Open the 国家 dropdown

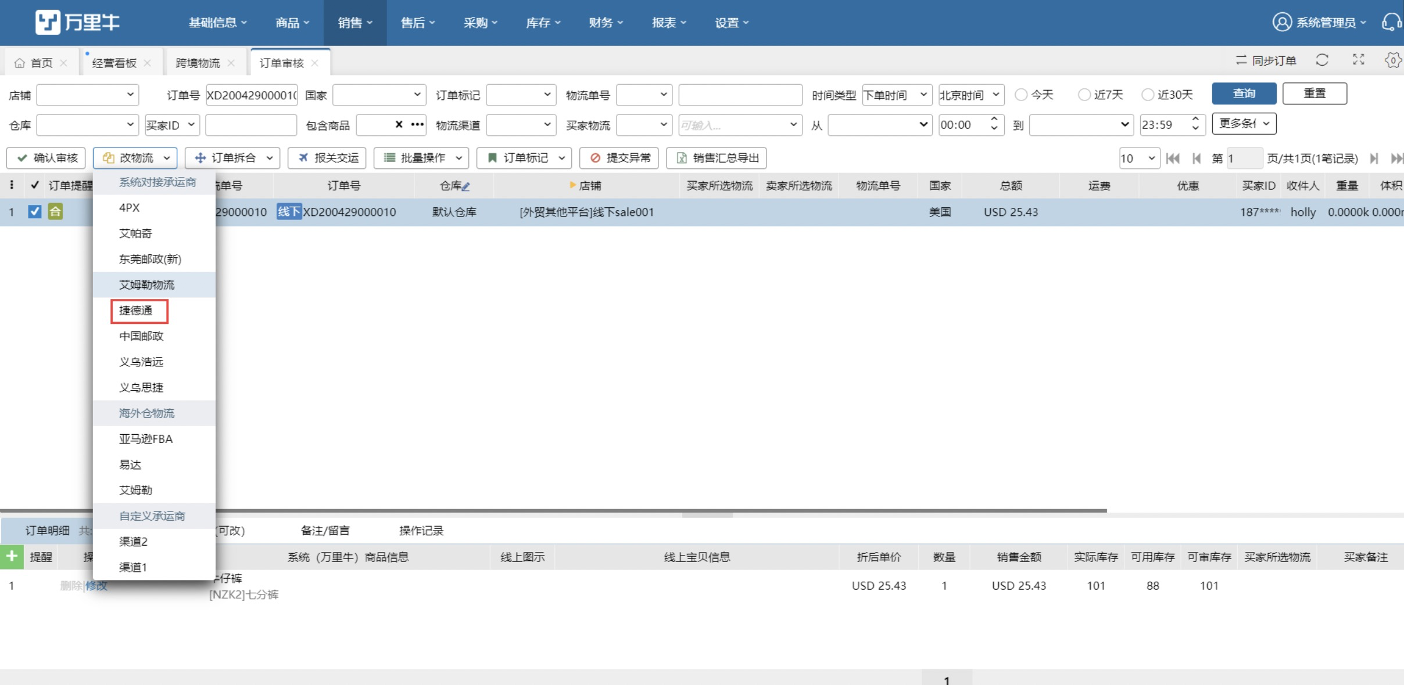379,95
